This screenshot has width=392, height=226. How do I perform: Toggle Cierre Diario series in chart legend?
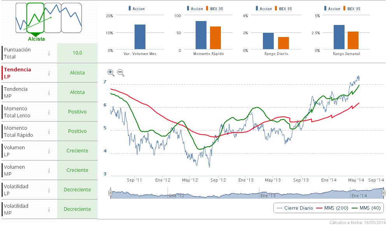[x=295, y=208]
